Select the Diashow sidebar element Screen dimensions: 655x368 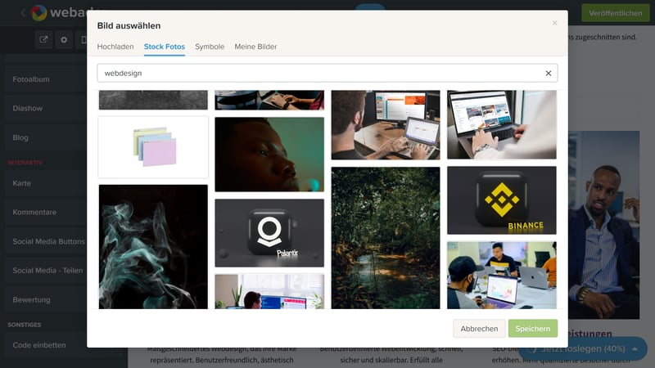coord(46,109)
